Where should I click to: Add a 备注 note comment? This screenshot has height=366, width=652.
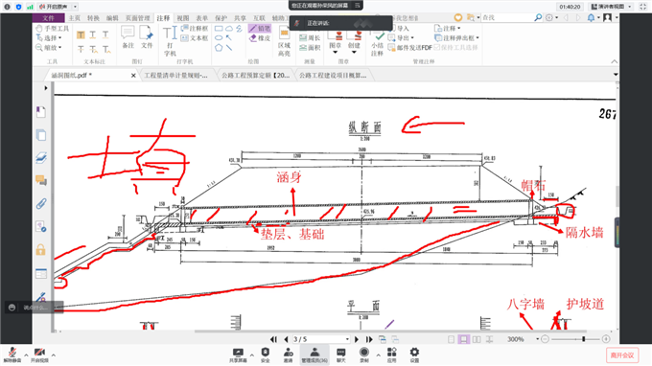(x=128, y=37)
